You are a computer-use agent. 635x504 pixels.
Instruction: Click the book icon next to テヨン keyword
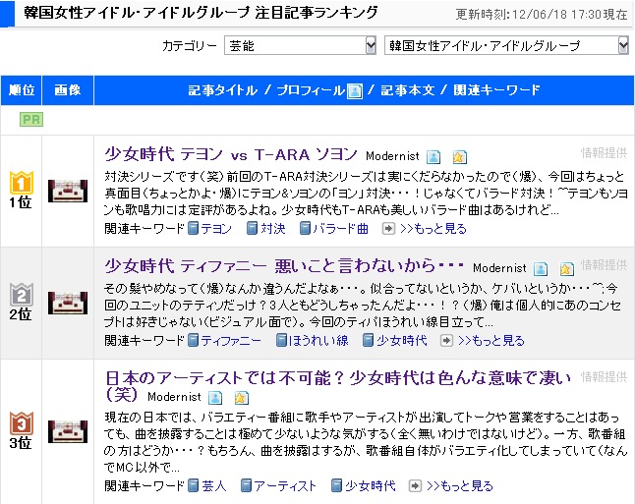[194, 229]
